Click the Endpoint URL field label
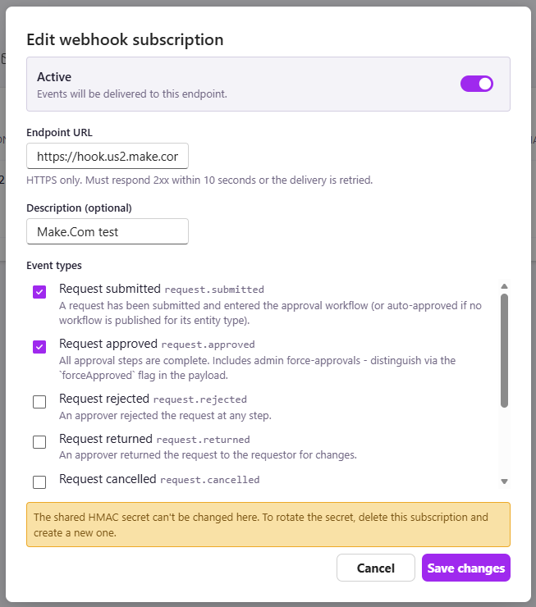The width and height of the screenshot is (536, 607). click(59, 133)
